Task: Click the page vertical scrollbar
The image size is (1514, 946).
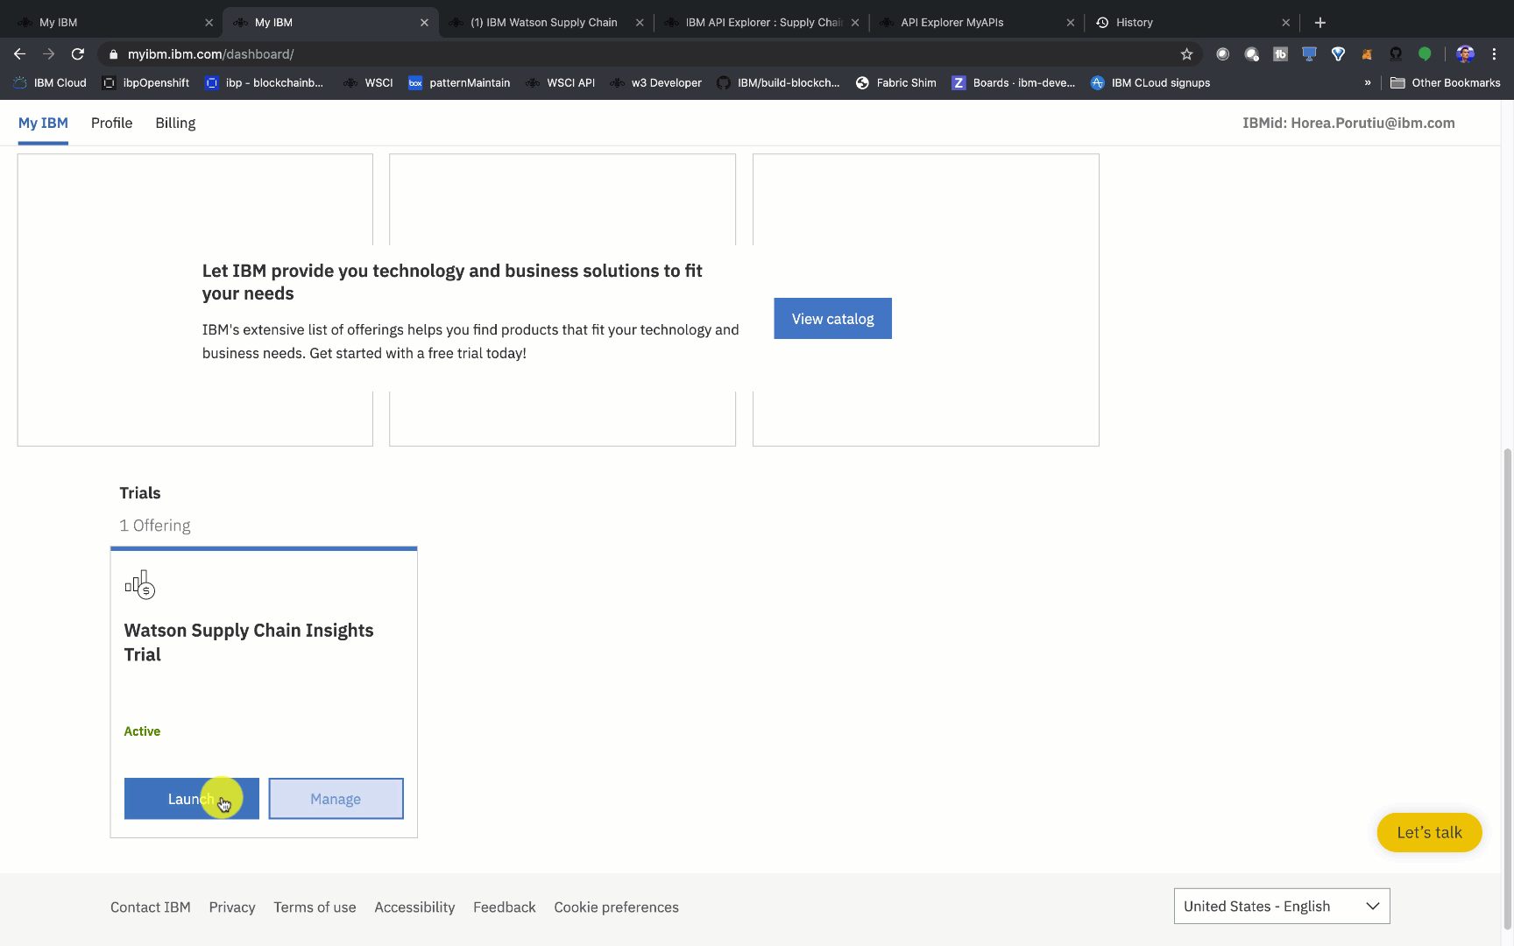Action: click(x=1507, y=688)
